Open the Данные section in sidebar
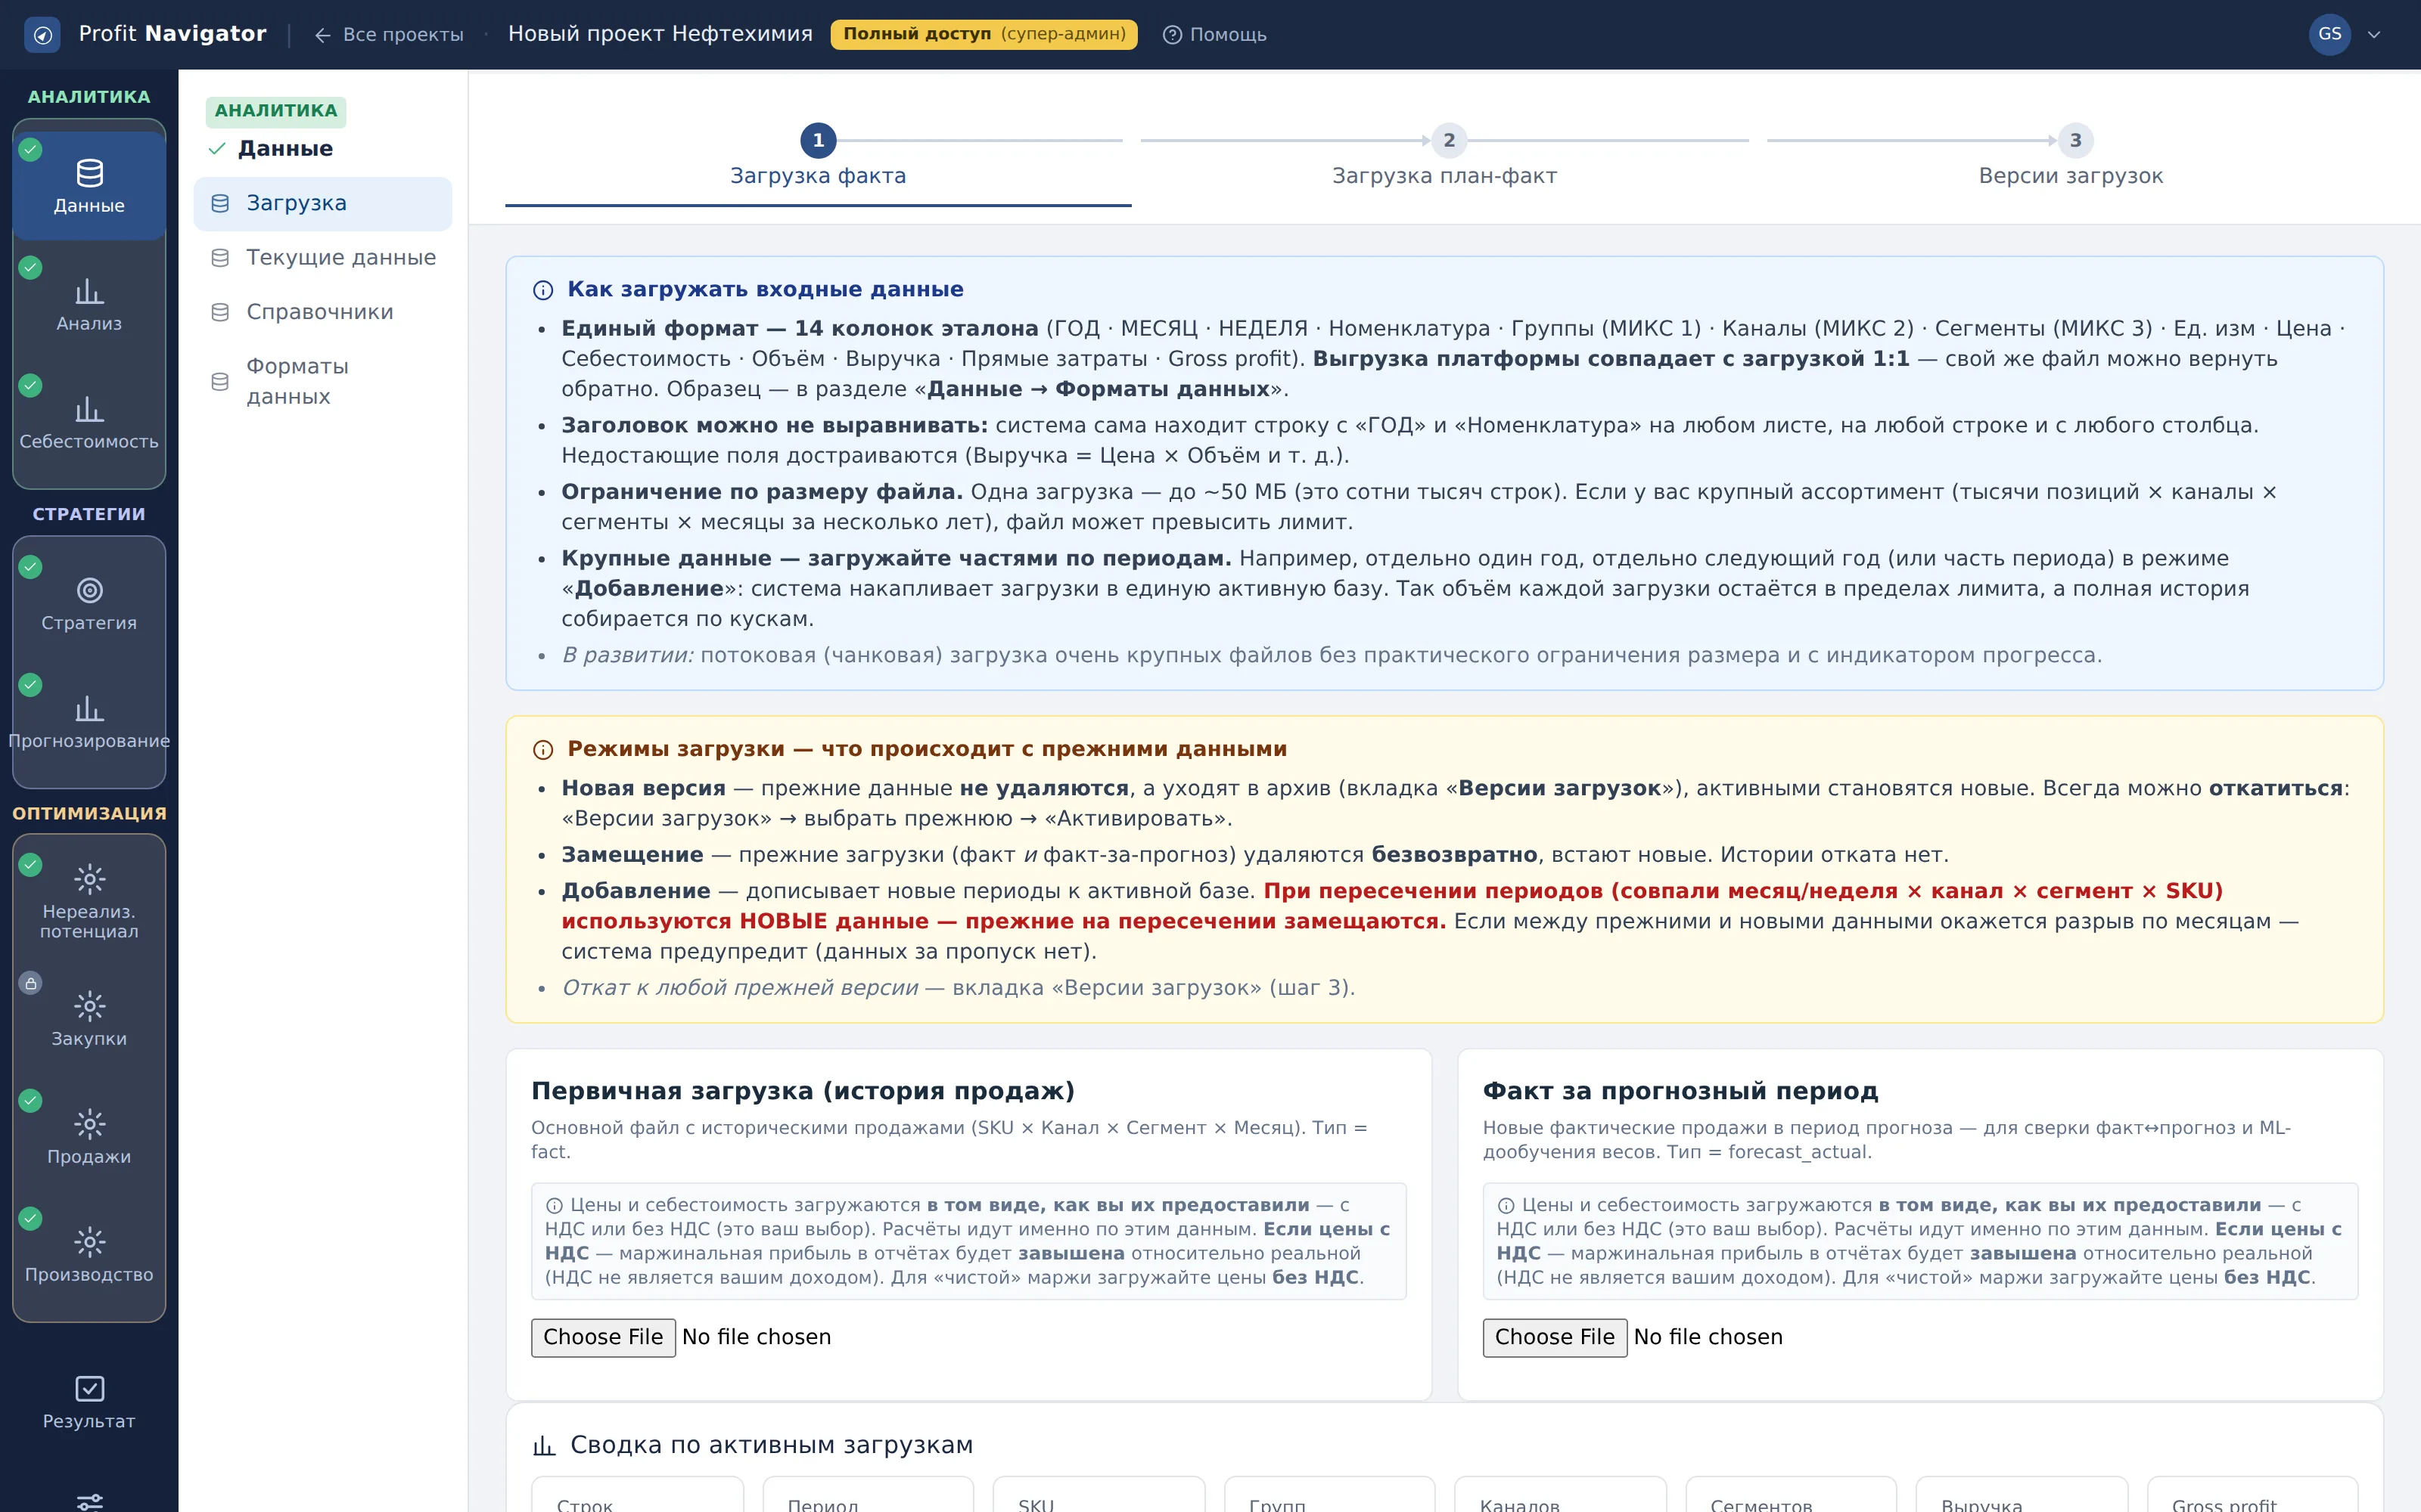The height and width of the screenshot is (1512, 2421). (89, 185)
